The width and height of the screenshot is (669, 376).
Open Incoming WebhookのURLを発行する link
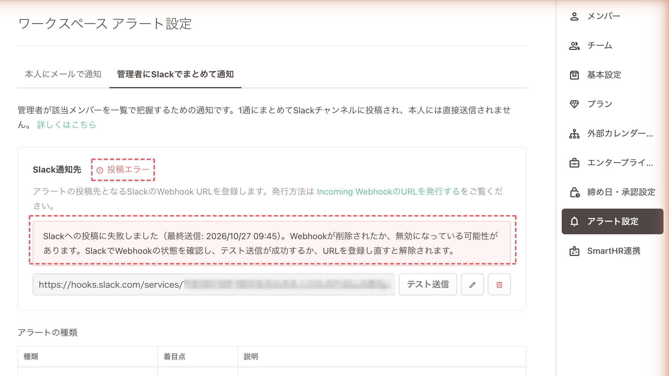point(388,192)
